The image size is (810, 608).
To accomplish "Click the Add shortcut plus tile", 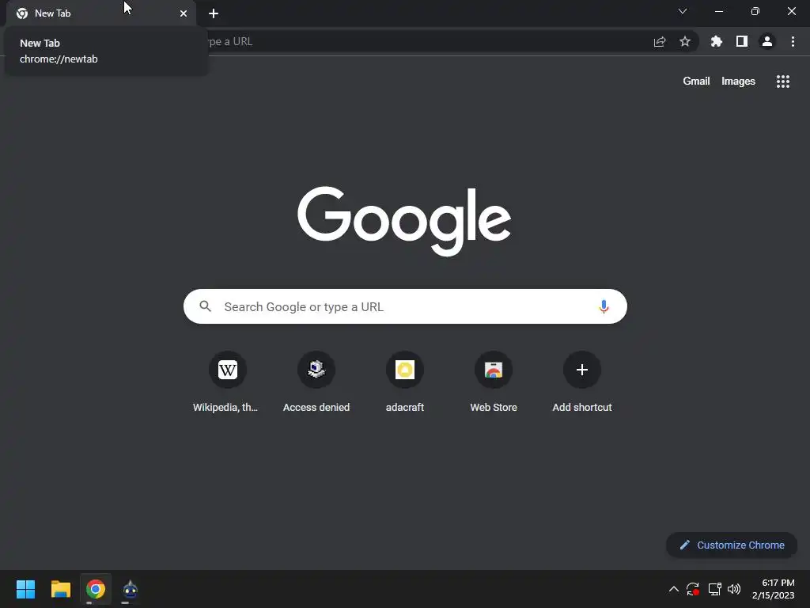I will 582,382.
